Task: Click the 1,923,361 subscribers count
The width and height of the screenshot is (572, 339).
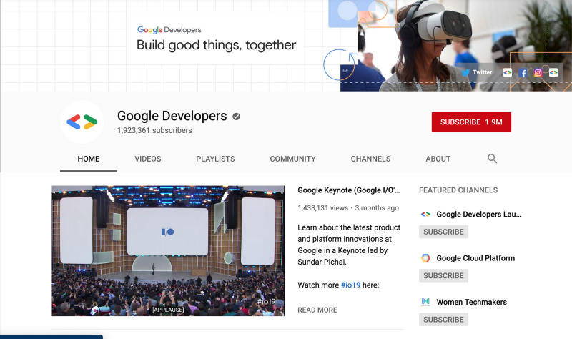Action: [x=154, y=130]
